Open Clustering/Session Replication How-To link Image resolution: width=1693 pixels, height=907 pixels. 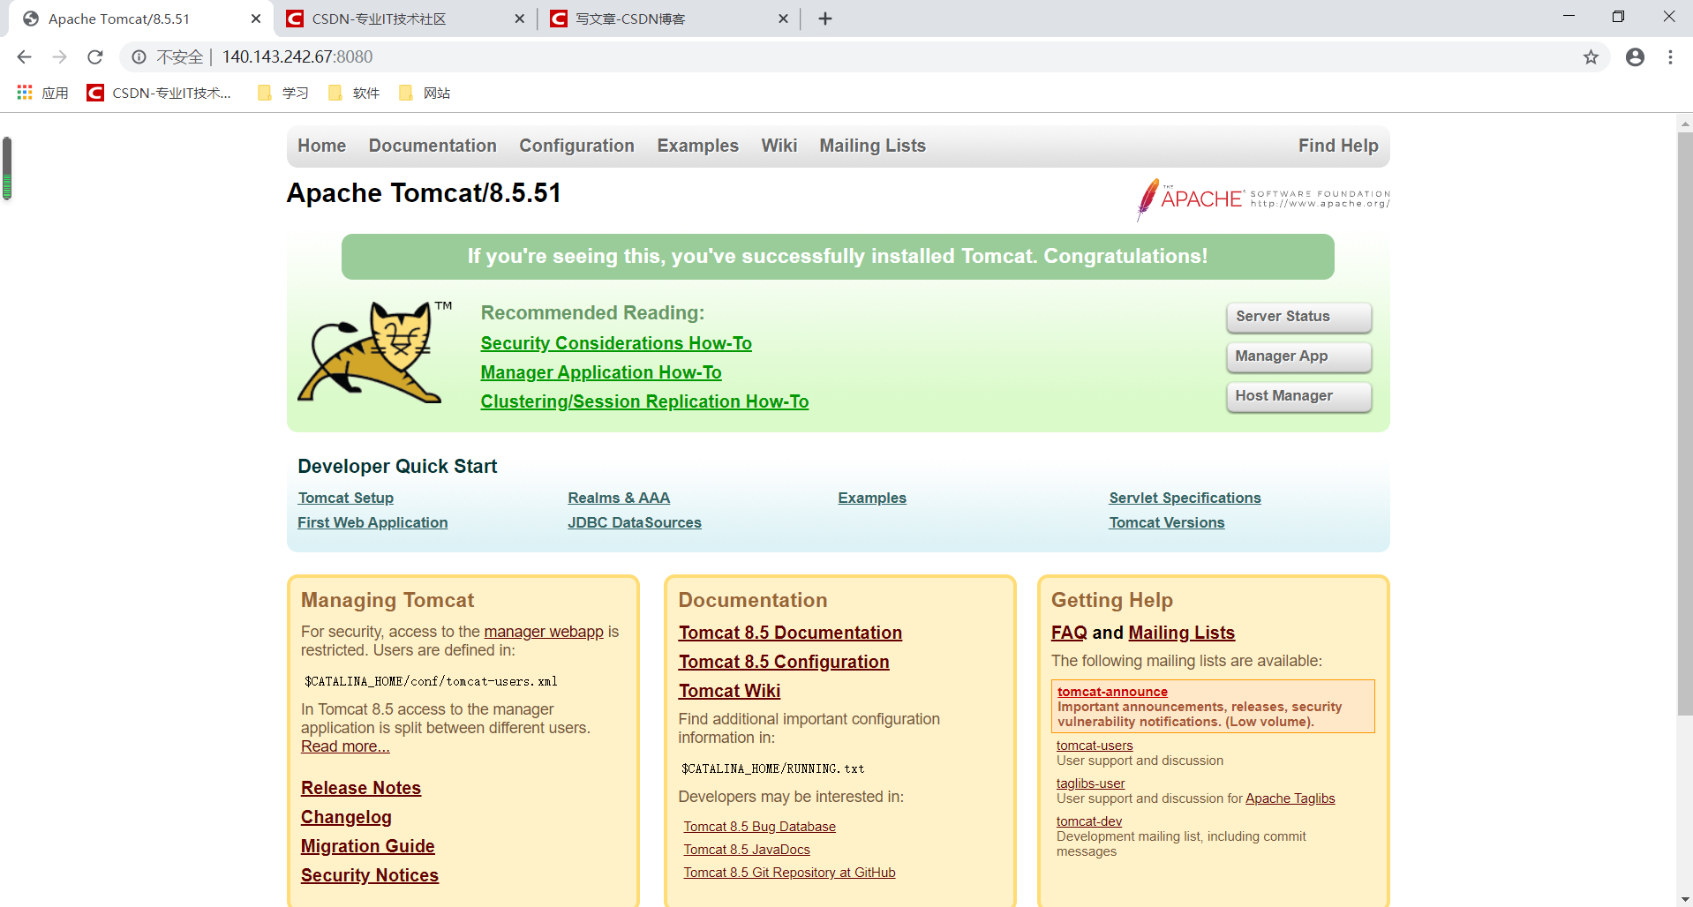tap(644, 401)
